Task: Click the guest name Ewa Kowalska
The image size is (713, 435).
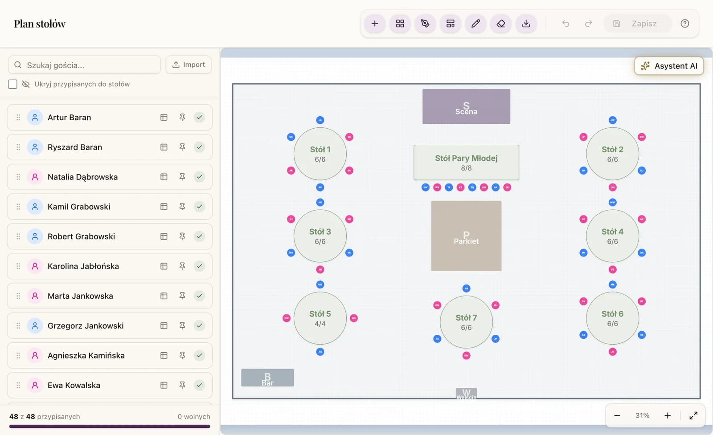Action: point(74,385)
